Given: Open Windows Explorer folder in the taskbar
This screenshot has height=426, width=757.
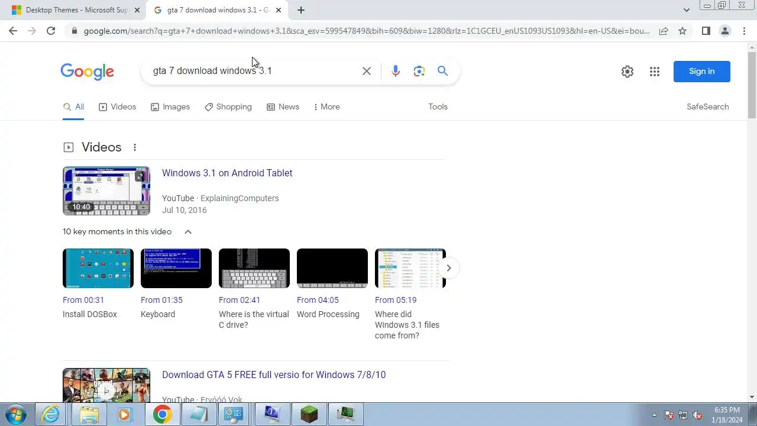Looking at the screenshot, I should click(x=89, y=415).
